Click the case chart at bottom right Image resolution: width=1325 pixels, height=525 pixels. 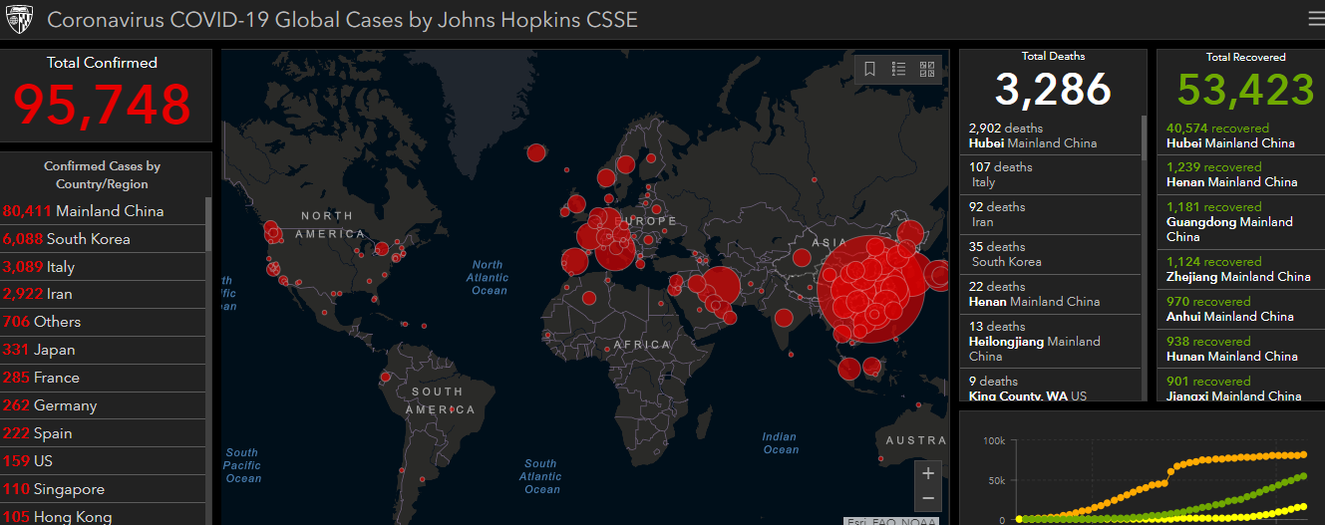(1142, 468)
